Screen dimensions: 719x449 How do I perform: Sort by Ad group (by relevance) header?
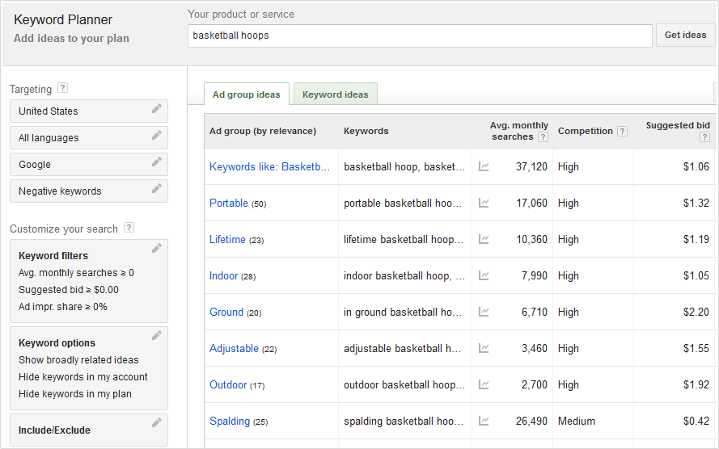[x=263, y=131]
